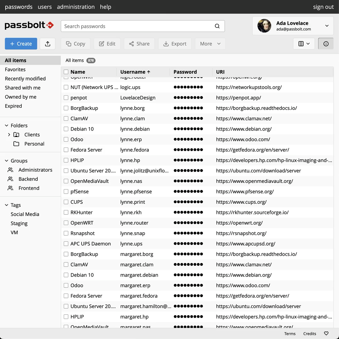This screenshot has height=339, width=339.
Task: Select the Personal folder
Action: coord(34,144)
